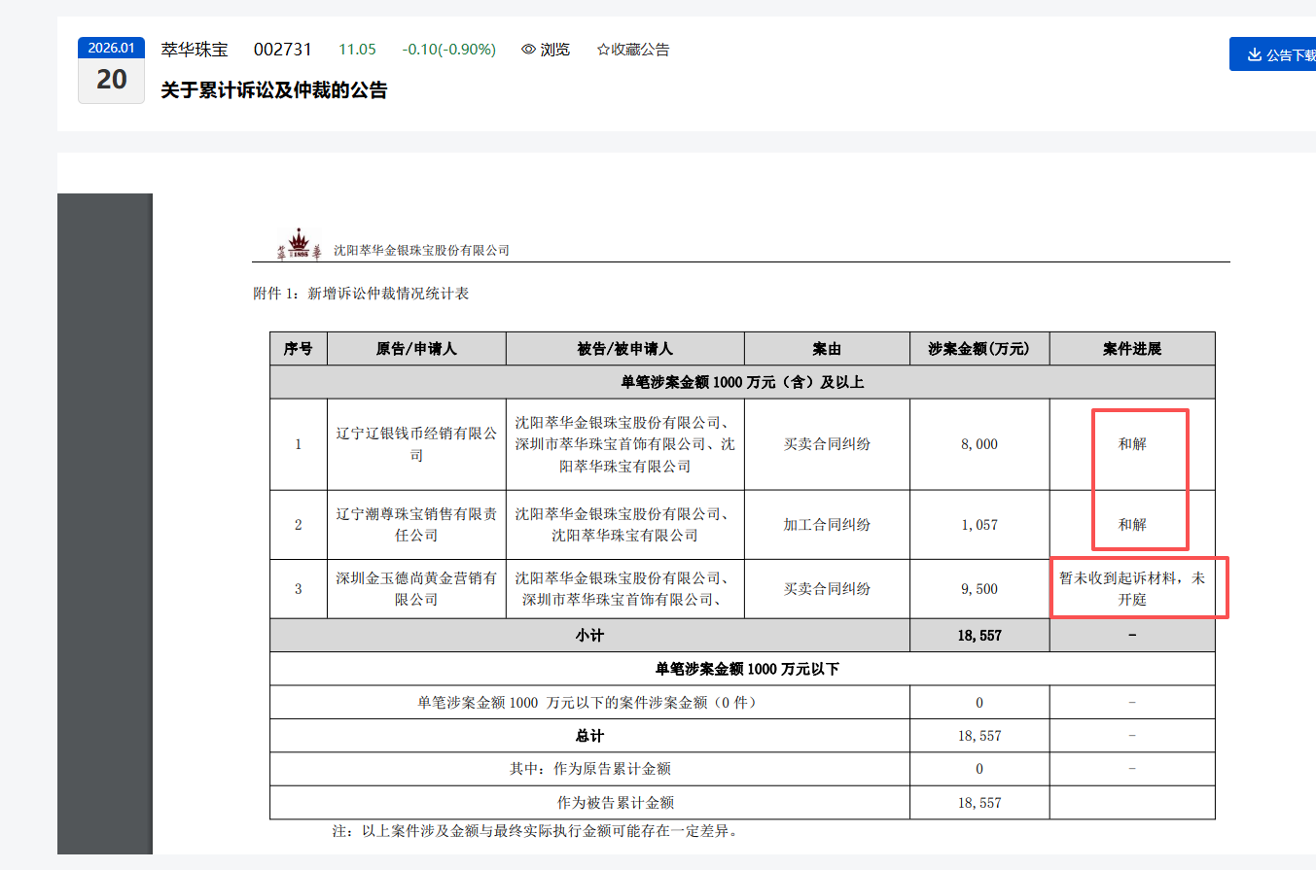This screenshot has width=1316, height=870.
Task: Download the announcement via 公告下载 button
Action: [1273, 54]
